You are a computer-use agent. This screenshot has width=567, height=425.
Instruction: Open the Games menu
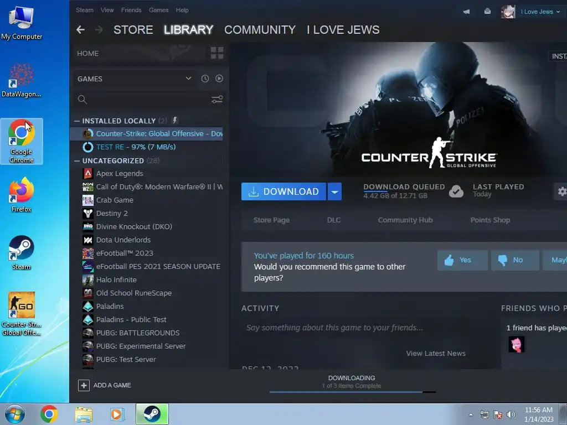click(159, 10)
